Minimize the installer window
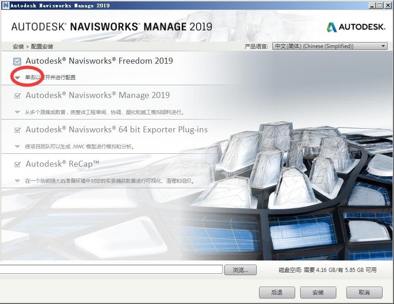Image resolution: width=394 pixels, height=304 pixels. (372, 5)
